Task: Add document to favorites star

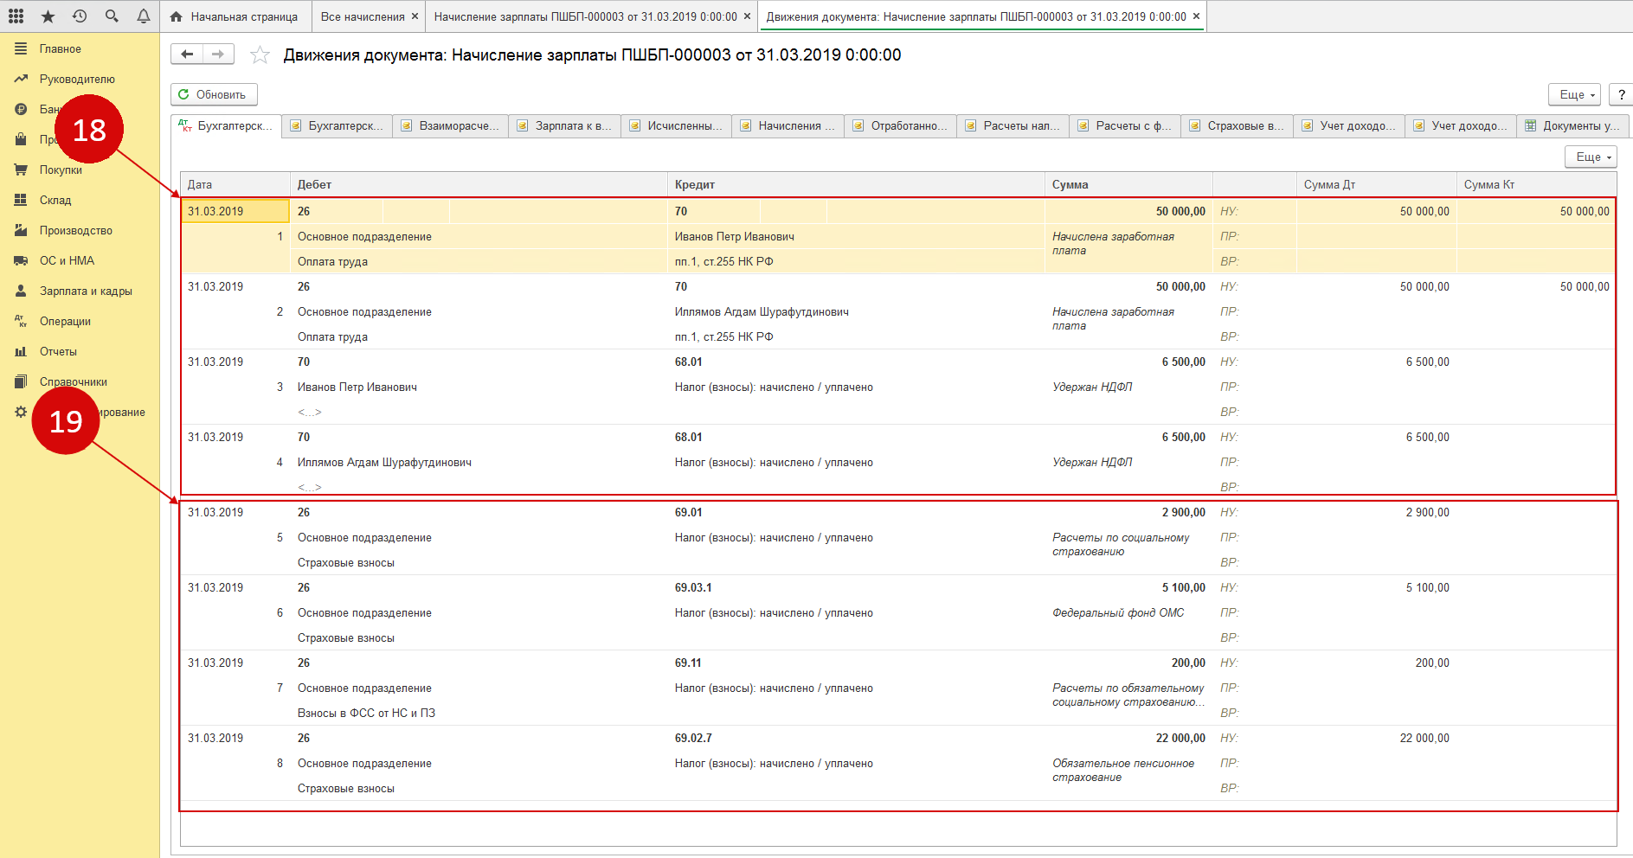Action: [x=260, y=55]
